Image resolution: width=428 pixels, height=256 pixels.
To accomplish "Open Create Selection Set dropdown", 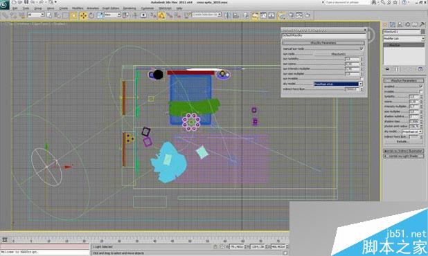I will (206, 15).
